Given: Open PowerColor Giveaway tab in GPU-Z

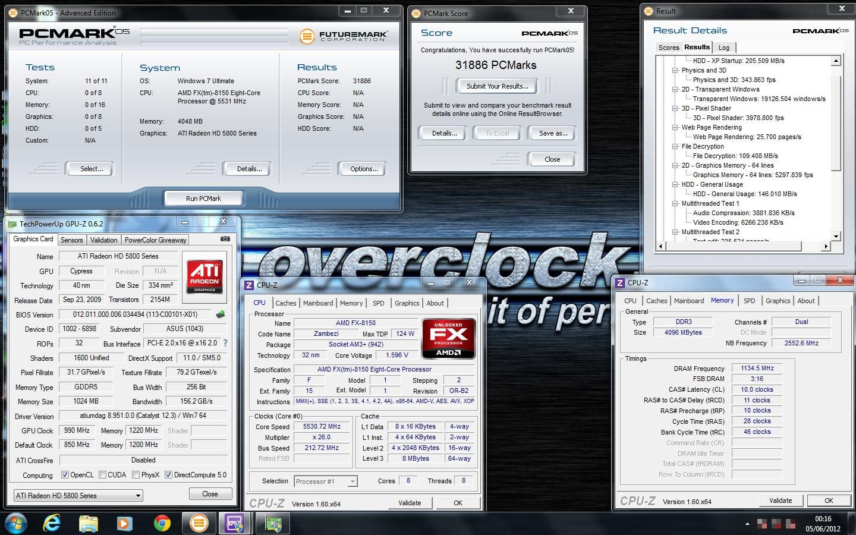Looking at the screenshot, I should tap(155, 240).
